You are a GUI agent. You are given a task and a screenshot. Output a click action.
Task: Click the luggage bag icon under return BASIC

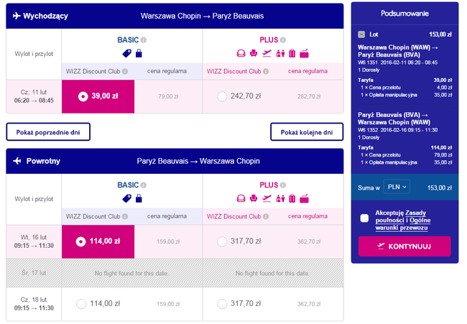pyautogui.click(x=139, y=197)
